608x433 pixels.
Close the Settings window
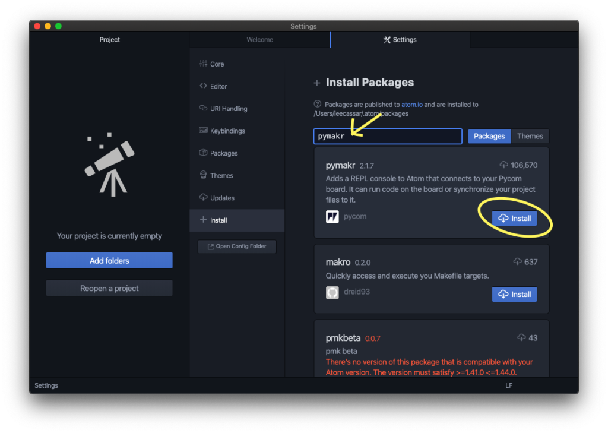coord(37,26)
